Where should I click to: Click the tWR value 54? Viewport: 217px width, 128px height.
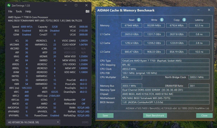click(x=27, y=84)
